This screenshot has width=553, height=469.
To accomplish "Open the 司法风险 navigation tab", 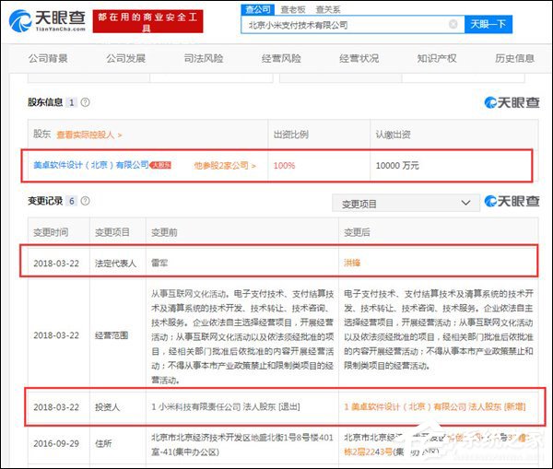I will click(204, 58).
